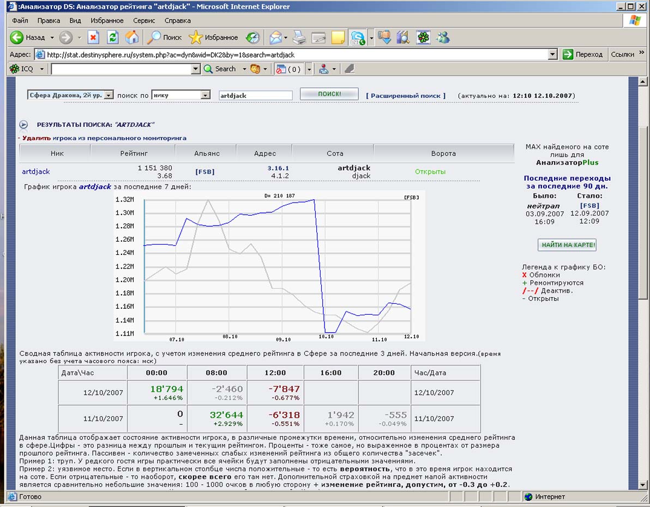Click the player name search input field
Screen dimensions: 650x507
point(255,96)
